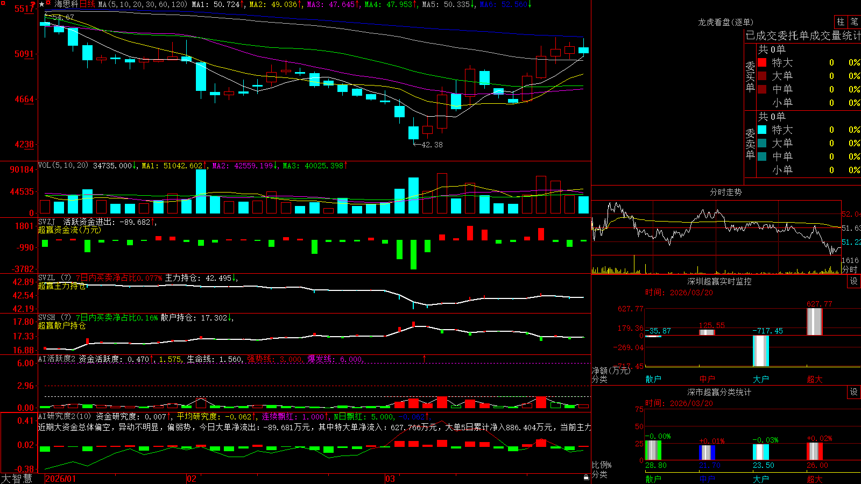Click the 42.38 low price label

point(432,145)
